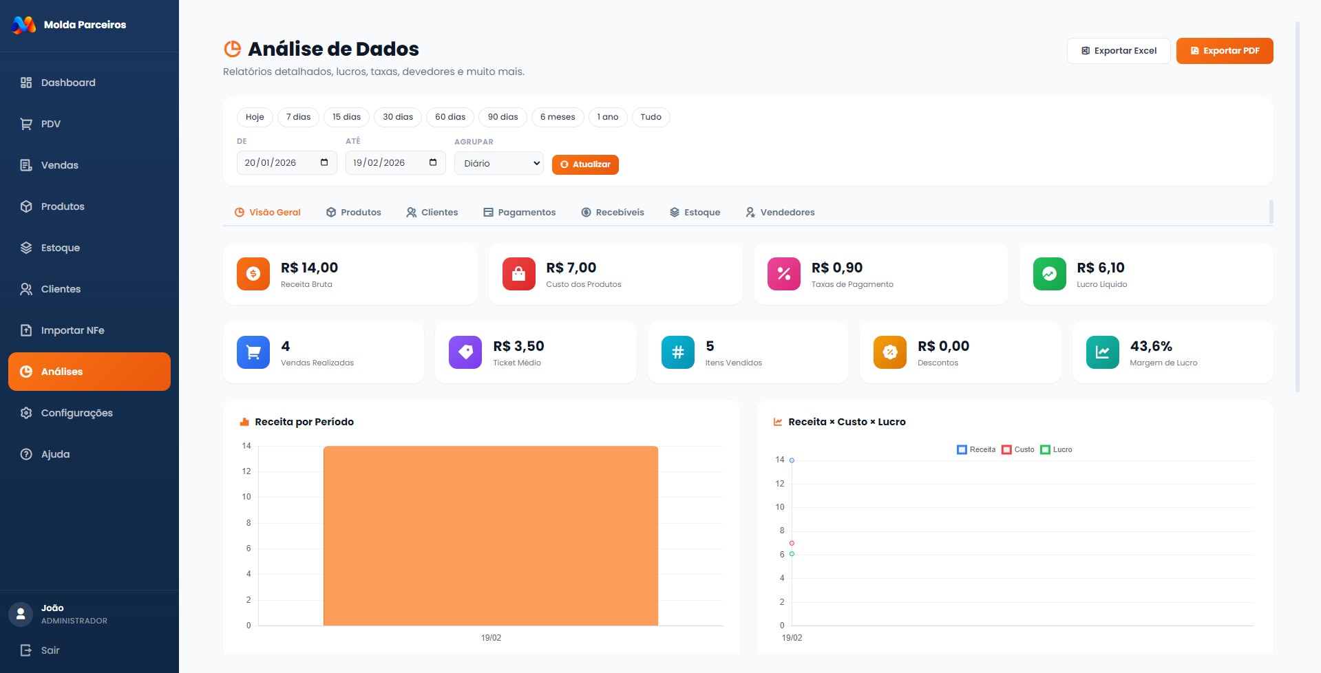Open the ATÉ date picker calendar
The image size is (1321, 673).
click(432, 162)
